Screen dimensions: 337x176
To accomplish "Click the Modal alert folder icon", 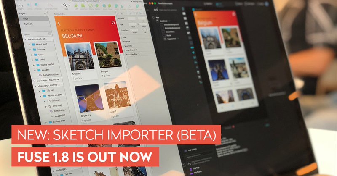I will tap(33, 45).
